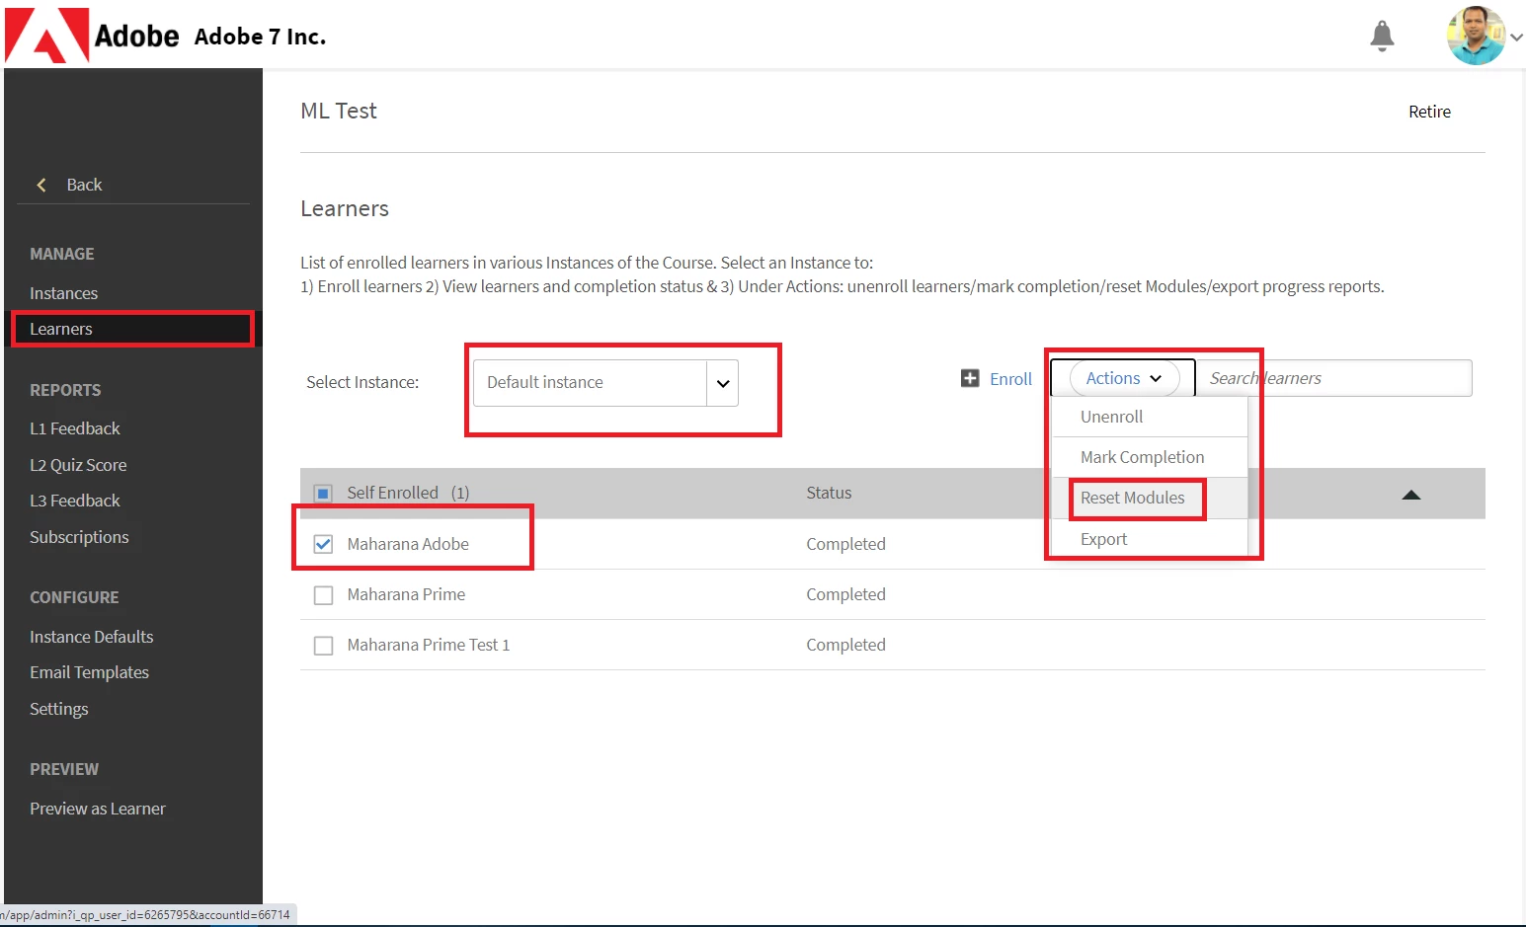Screen dimensions: 1526x927
Task: Click the Enroll link
Action: click(x=1010, y=379)
